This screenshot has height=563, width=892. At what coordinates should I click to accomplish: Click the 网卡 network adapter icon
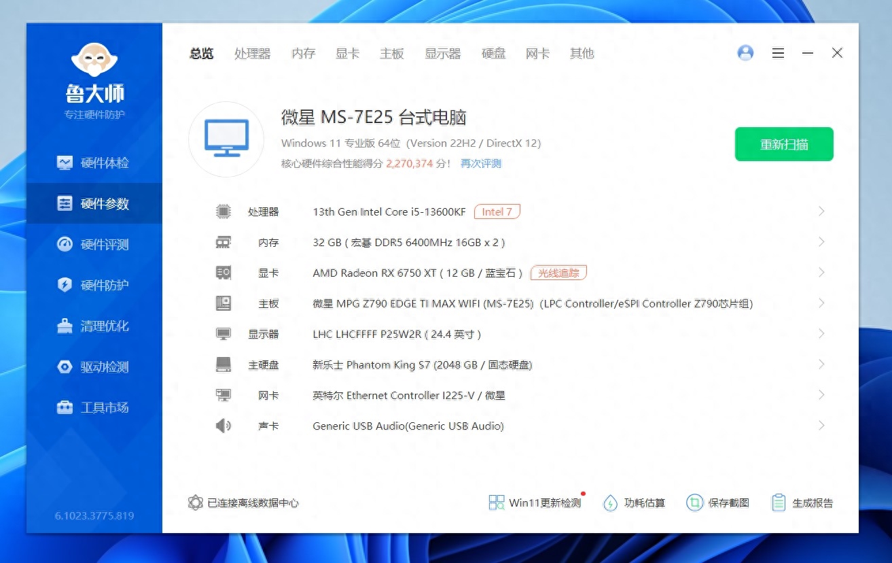[x=223, y=395]
